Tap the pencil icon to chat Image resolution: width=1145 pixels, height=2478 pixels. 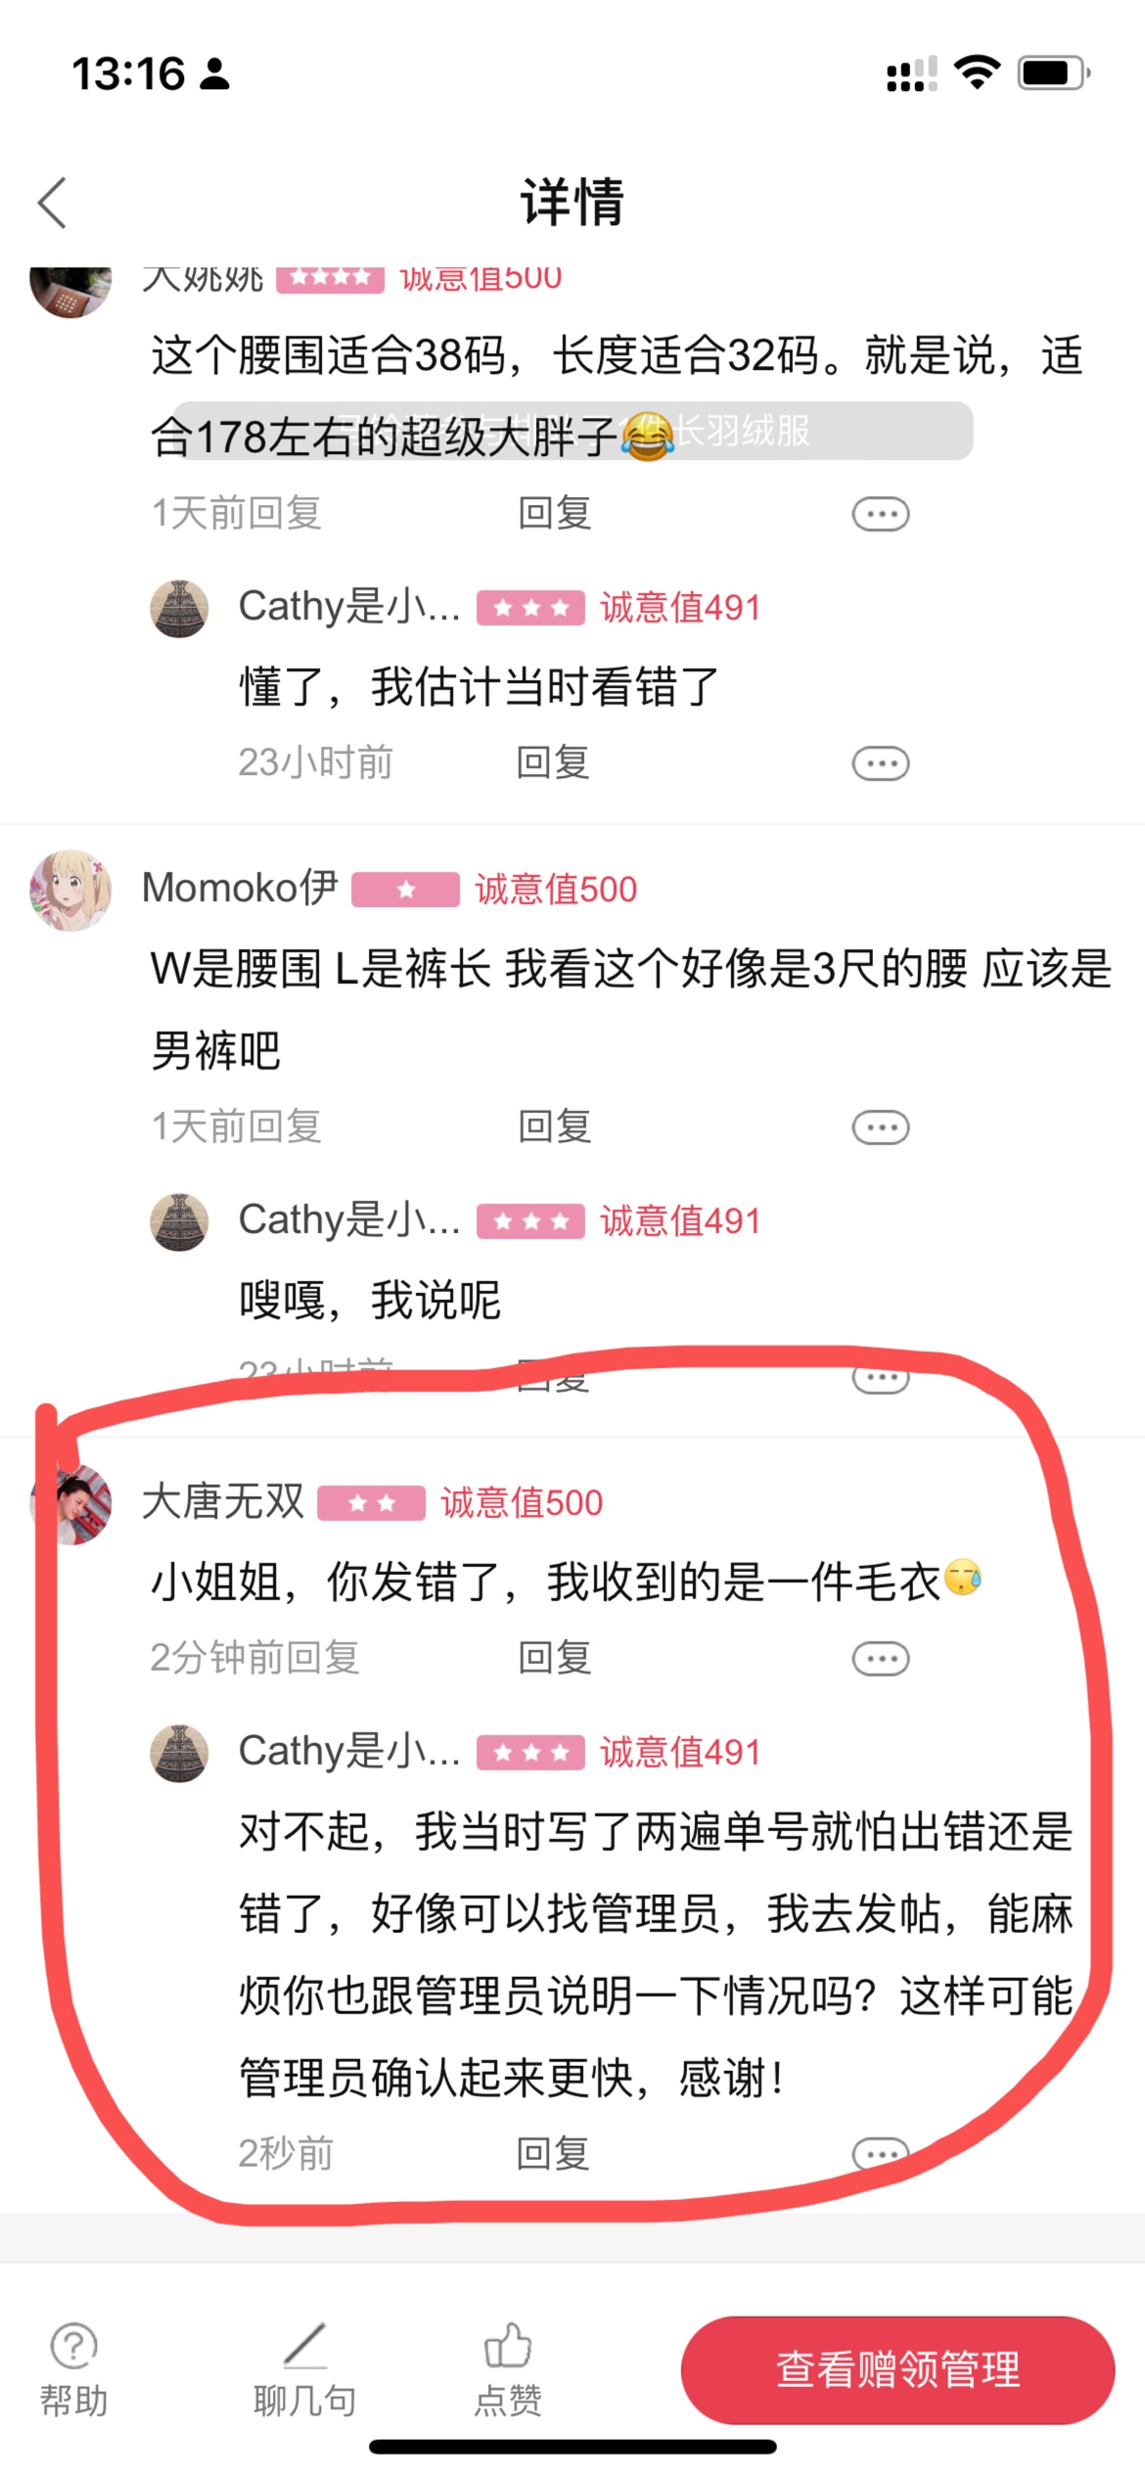coord(304,2346)
